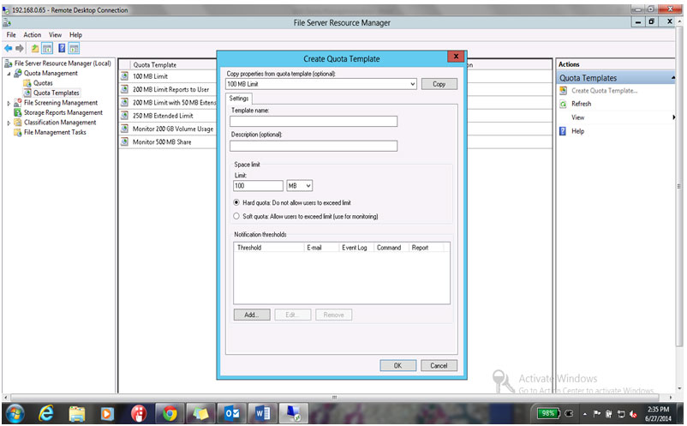Expand Classification Management node
The width and height of the screenshot is (687, 426).
[9, 123]
